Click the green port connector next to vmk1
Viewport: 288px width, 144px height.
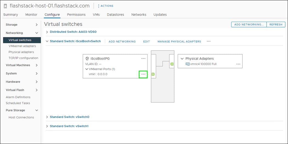click(x=153, y=74)
